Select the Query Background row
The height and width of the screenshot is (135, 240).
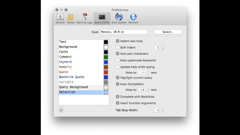(x=81, y=87)
